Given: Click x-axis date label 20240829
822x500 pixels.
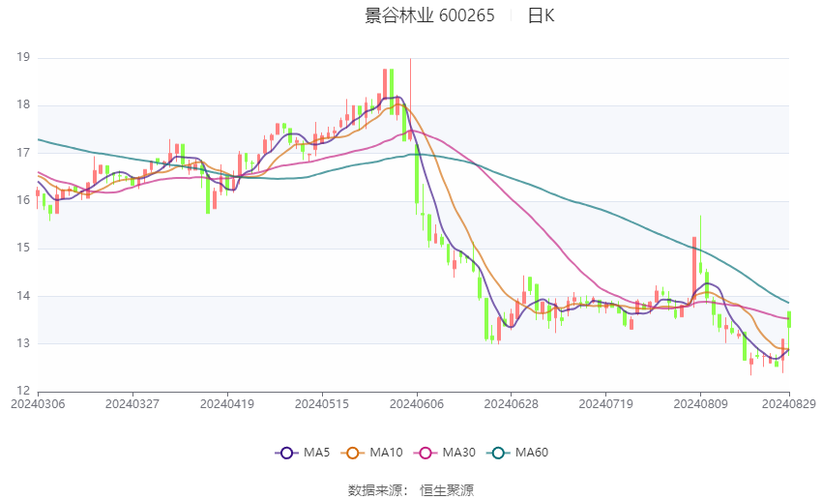Looking at the screenshot, I should [789, 404].
